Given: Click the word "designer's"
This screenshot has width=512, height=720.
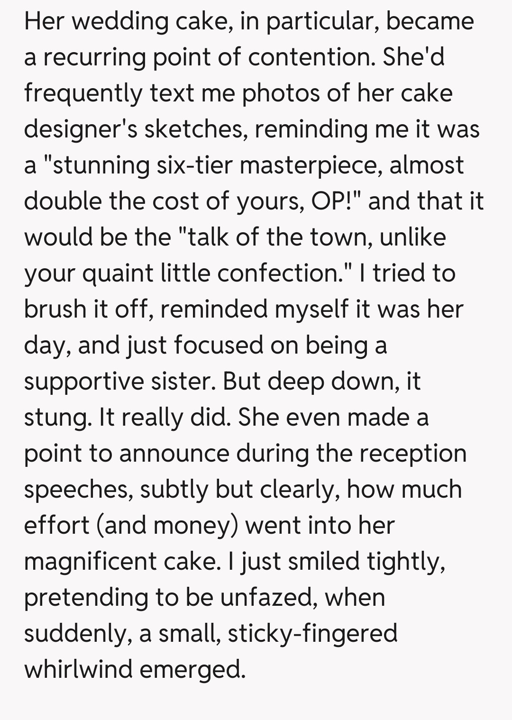Looking at the screenshot, I should [80, 130].
